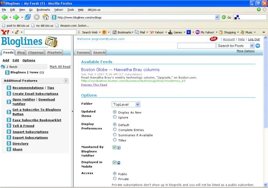
Task: Switch to the Clippings tab
Action: coord(36,52)
